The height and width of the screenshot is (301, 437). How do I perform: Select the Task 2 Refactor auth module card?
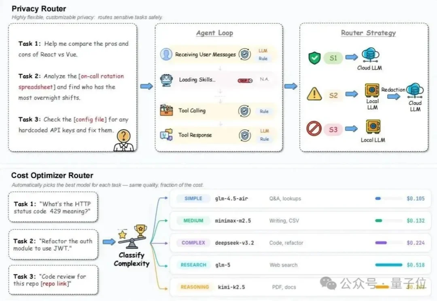pos(53,244)
